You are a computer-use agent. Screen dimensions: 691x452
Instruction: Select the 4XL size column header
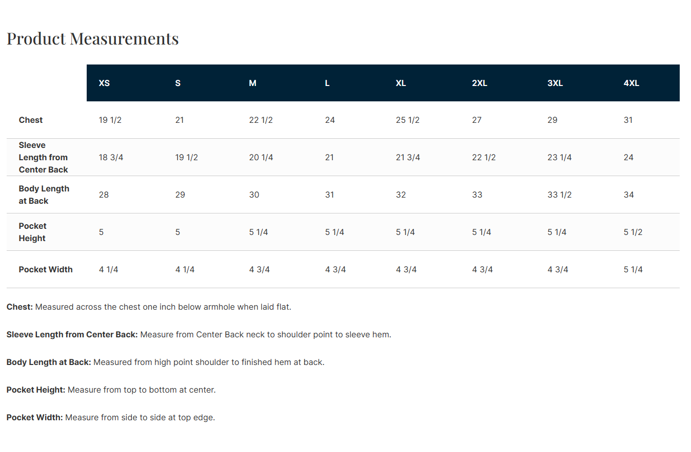click(x=631, y=83)
